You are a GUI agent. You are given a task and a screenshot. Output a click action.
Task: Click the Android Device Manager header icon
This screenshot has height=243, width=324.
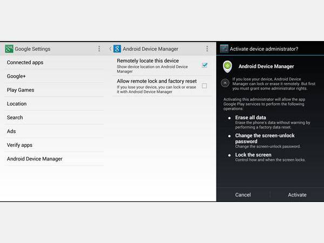click(x=117, y=49)
